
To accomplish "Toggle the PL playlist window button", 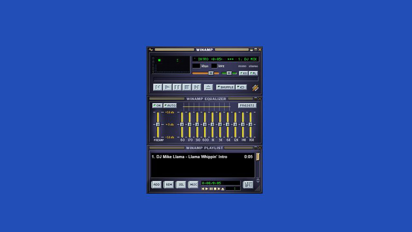I will coord(253,73).
